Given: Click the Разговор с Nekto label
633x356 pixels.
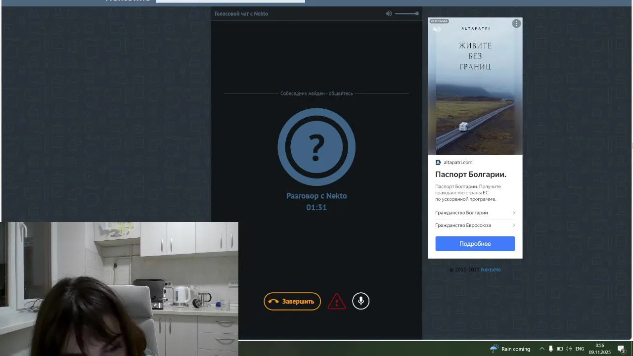Looking at the screenshot, I should 316,196.
